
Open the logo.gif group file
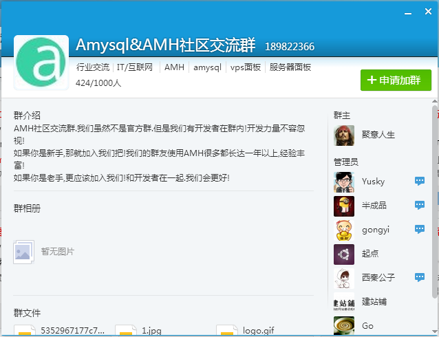pyautogui.click(x=258, y=330)
